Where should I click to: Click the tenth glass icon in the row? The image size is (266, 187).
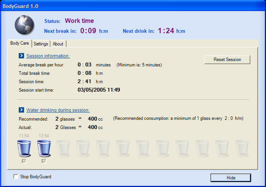[x=202, y=148]
